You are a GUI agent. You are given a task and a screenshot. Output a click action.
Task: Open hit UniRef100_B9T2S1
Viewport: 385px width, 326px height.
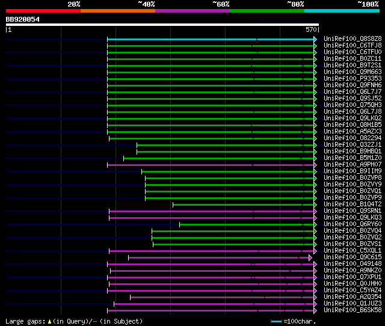point(353,66)
